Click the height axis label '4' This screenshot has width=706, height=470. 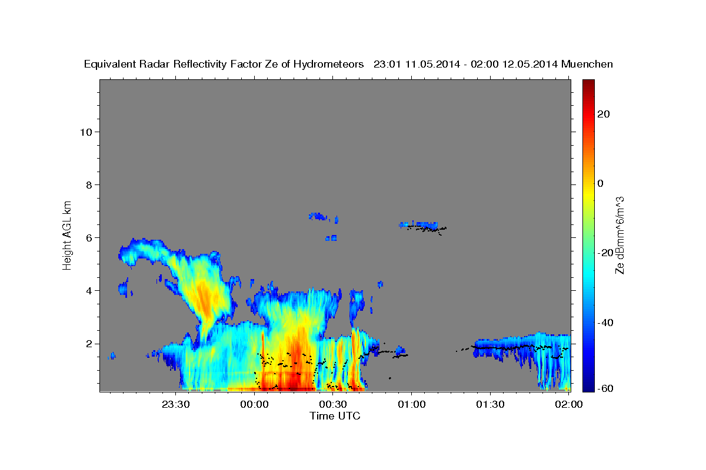point(89,290)
